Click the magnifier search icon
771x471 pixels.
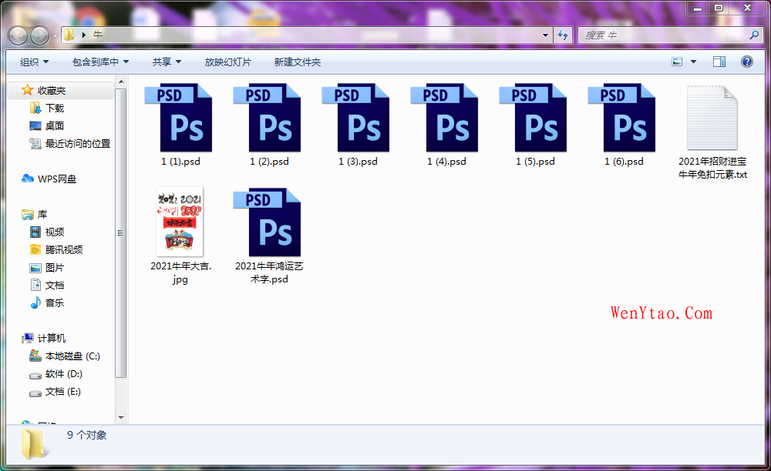(754, 35)
